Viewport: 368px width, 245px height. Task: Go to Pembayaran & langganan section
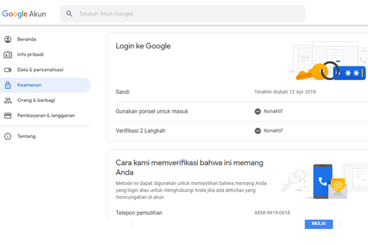tap(46, 116)
